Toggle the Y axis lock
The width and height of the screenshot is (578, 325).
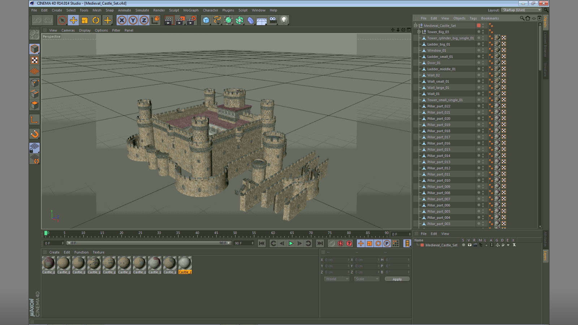coord(133,20)
